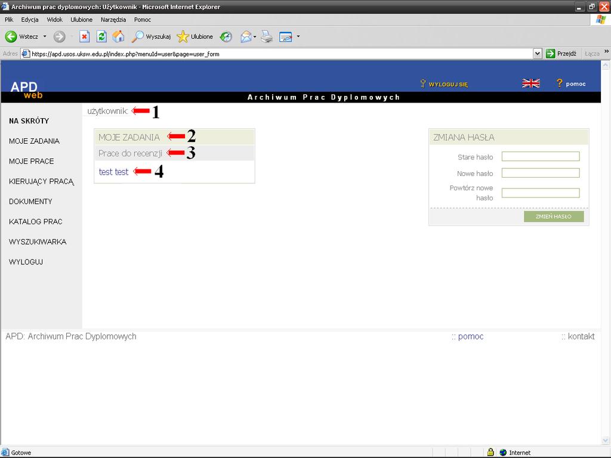Open the Ulubione favorites star in the toolbar

(195, 36)
